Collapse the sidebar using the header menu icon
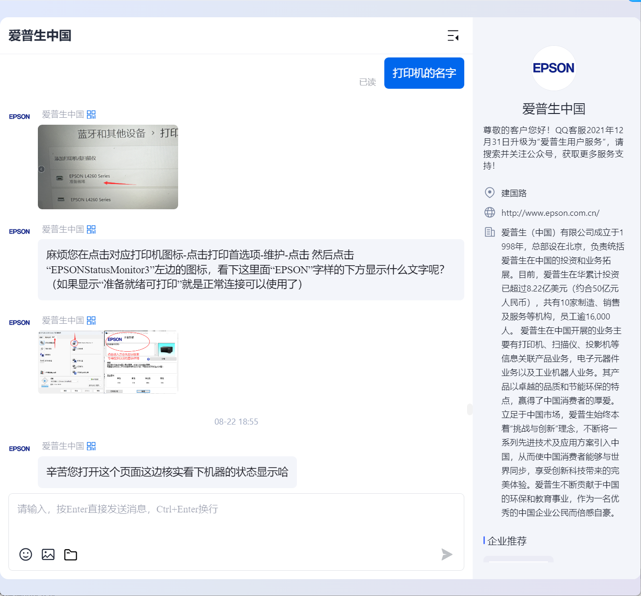Image resolution: width=641 pixels, height=596 pixels. coord(453,35)
